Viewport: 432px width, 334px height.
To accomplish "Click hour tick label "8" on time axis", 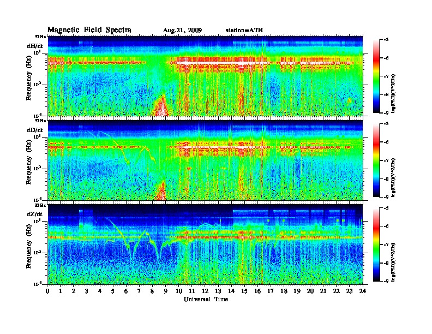I will pos(152,291).
